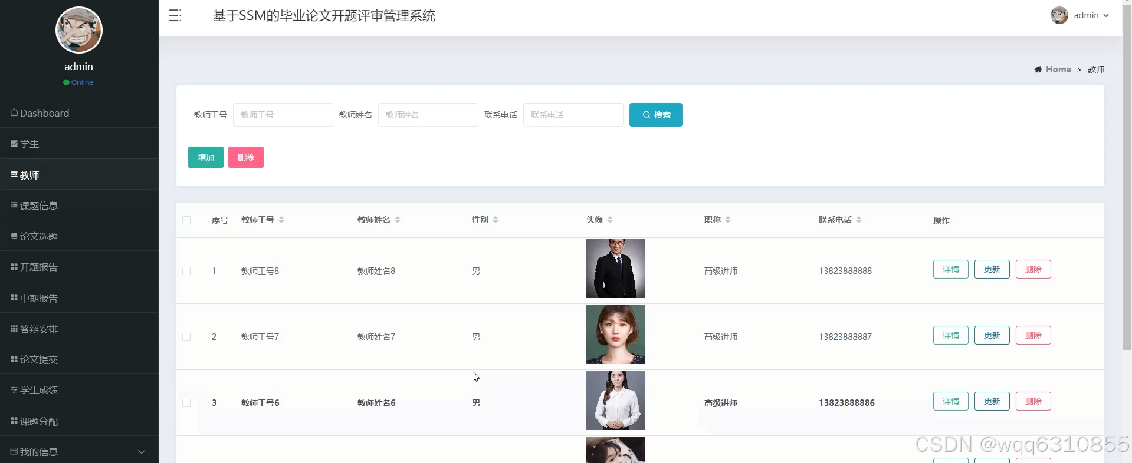Open Dashboard from the sidebar
The image size is (1132, 463).
click(79, 113)
